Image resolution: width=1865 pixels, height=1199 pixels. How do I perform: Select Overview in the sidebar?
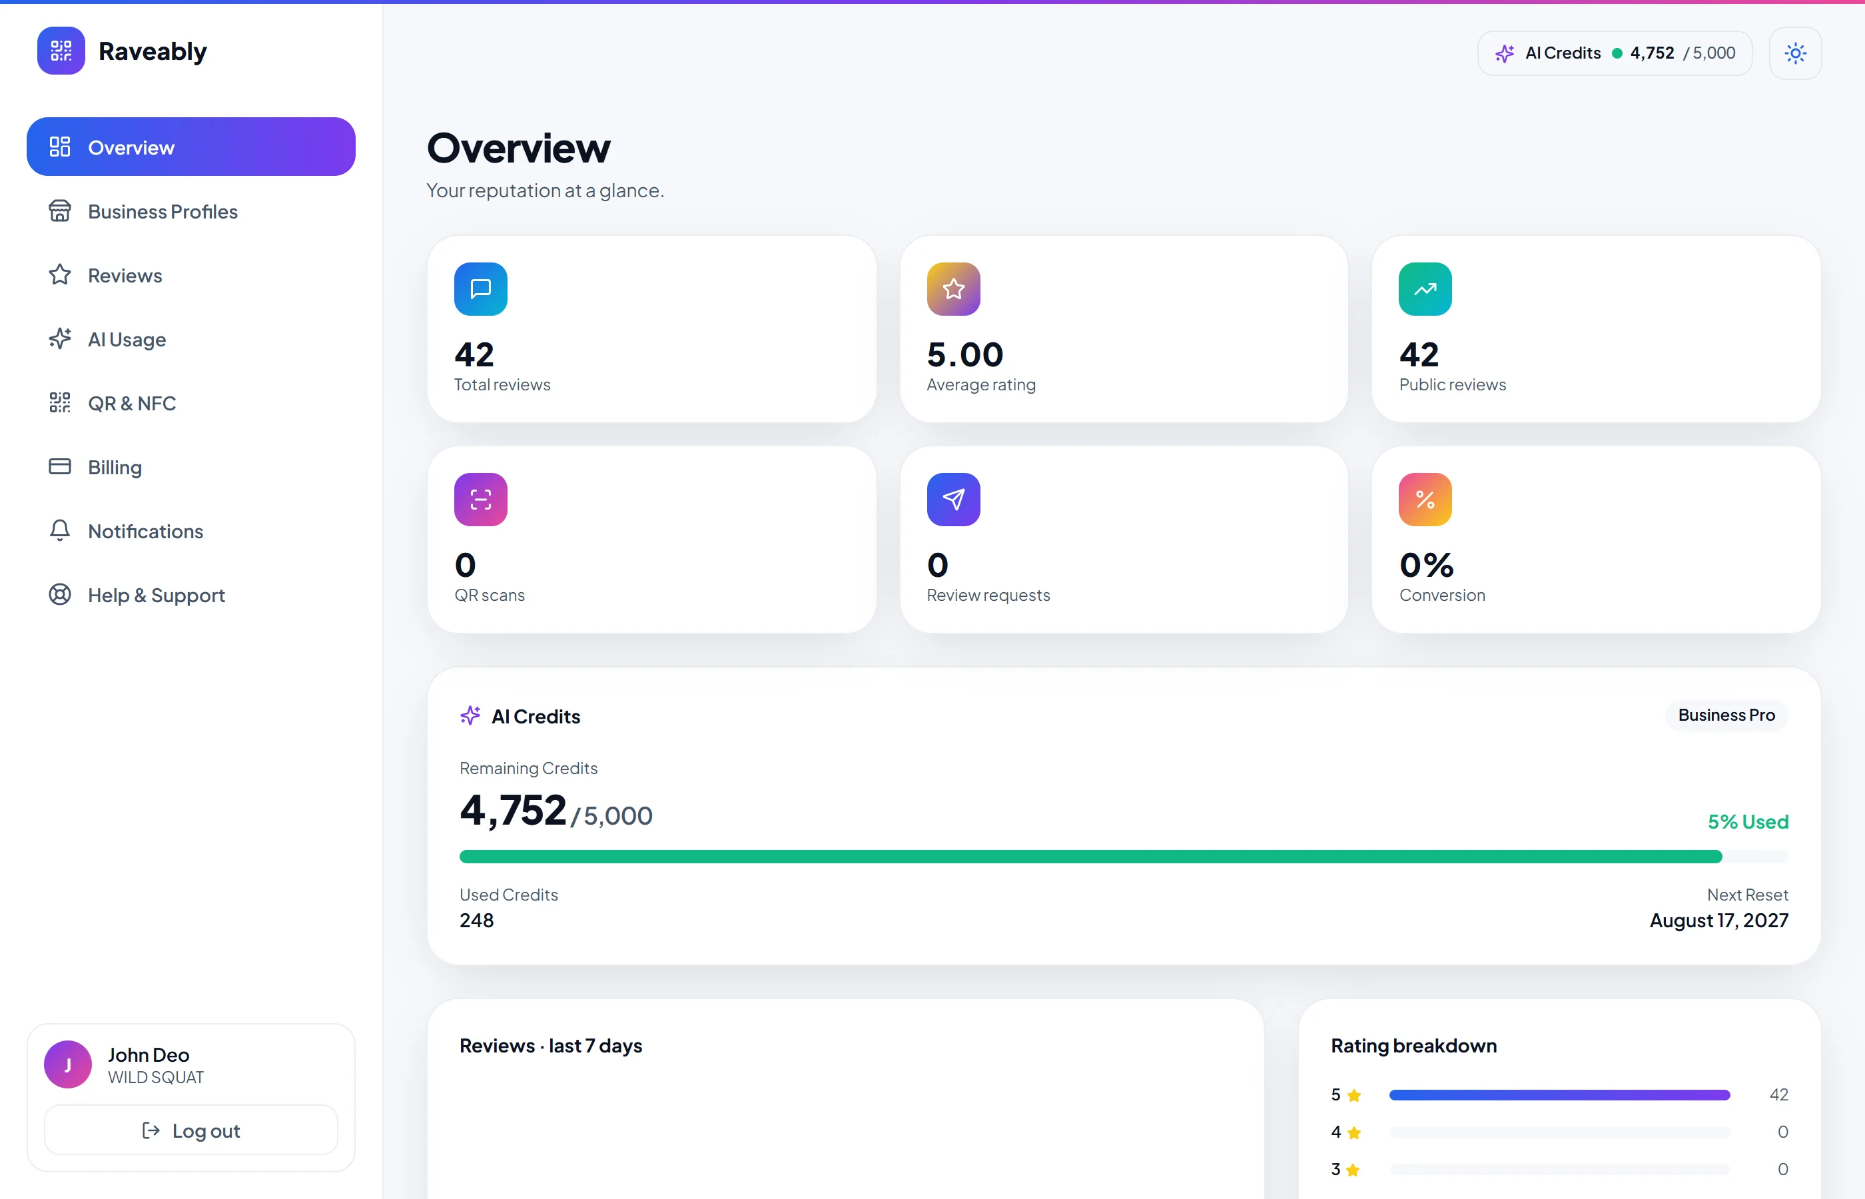coord(190,147)
